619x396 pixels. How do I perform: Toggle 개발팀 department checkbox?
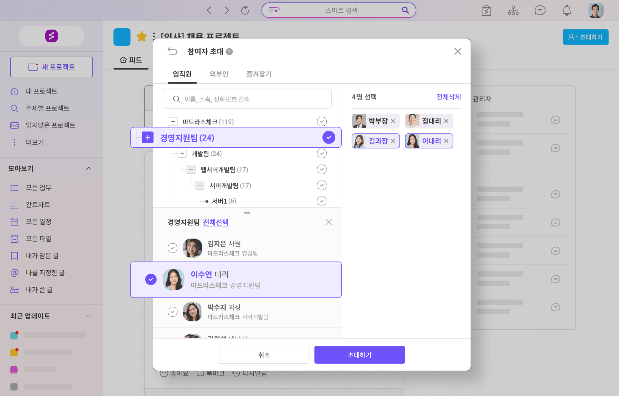point(322,153)
